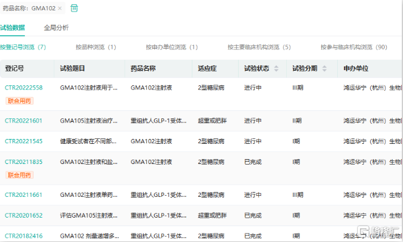Click the 试验题目 column header

[x=72, y=68]
